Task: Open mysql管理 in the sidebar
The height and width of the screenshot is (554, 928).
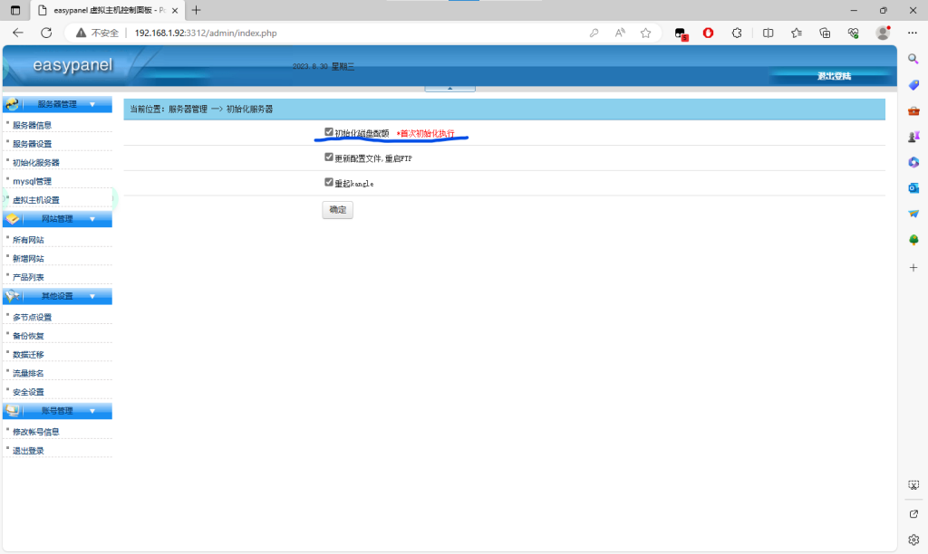Action: [x=32, y=181]
